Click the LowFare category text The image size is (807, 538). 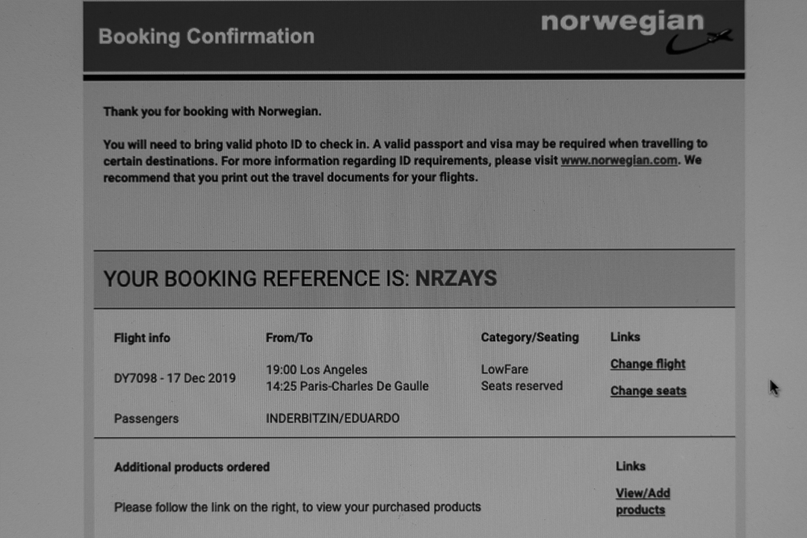(504, 370)
